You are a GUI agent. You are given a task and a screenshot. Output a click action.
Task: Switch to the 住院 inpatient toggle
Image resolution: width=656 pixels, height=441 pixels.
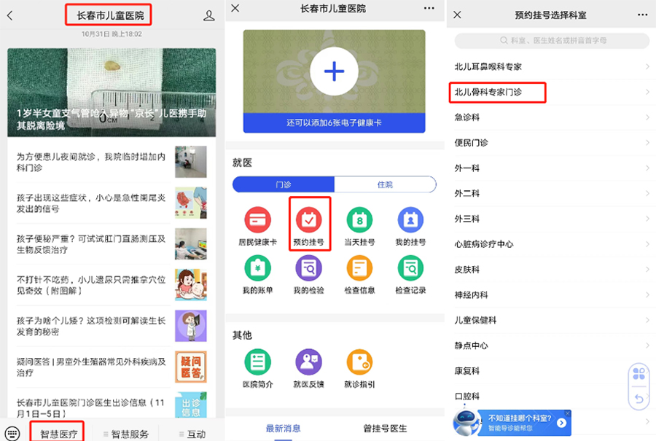[385, 184]
